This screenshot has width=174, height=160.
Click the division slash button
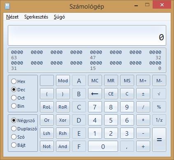143,107
